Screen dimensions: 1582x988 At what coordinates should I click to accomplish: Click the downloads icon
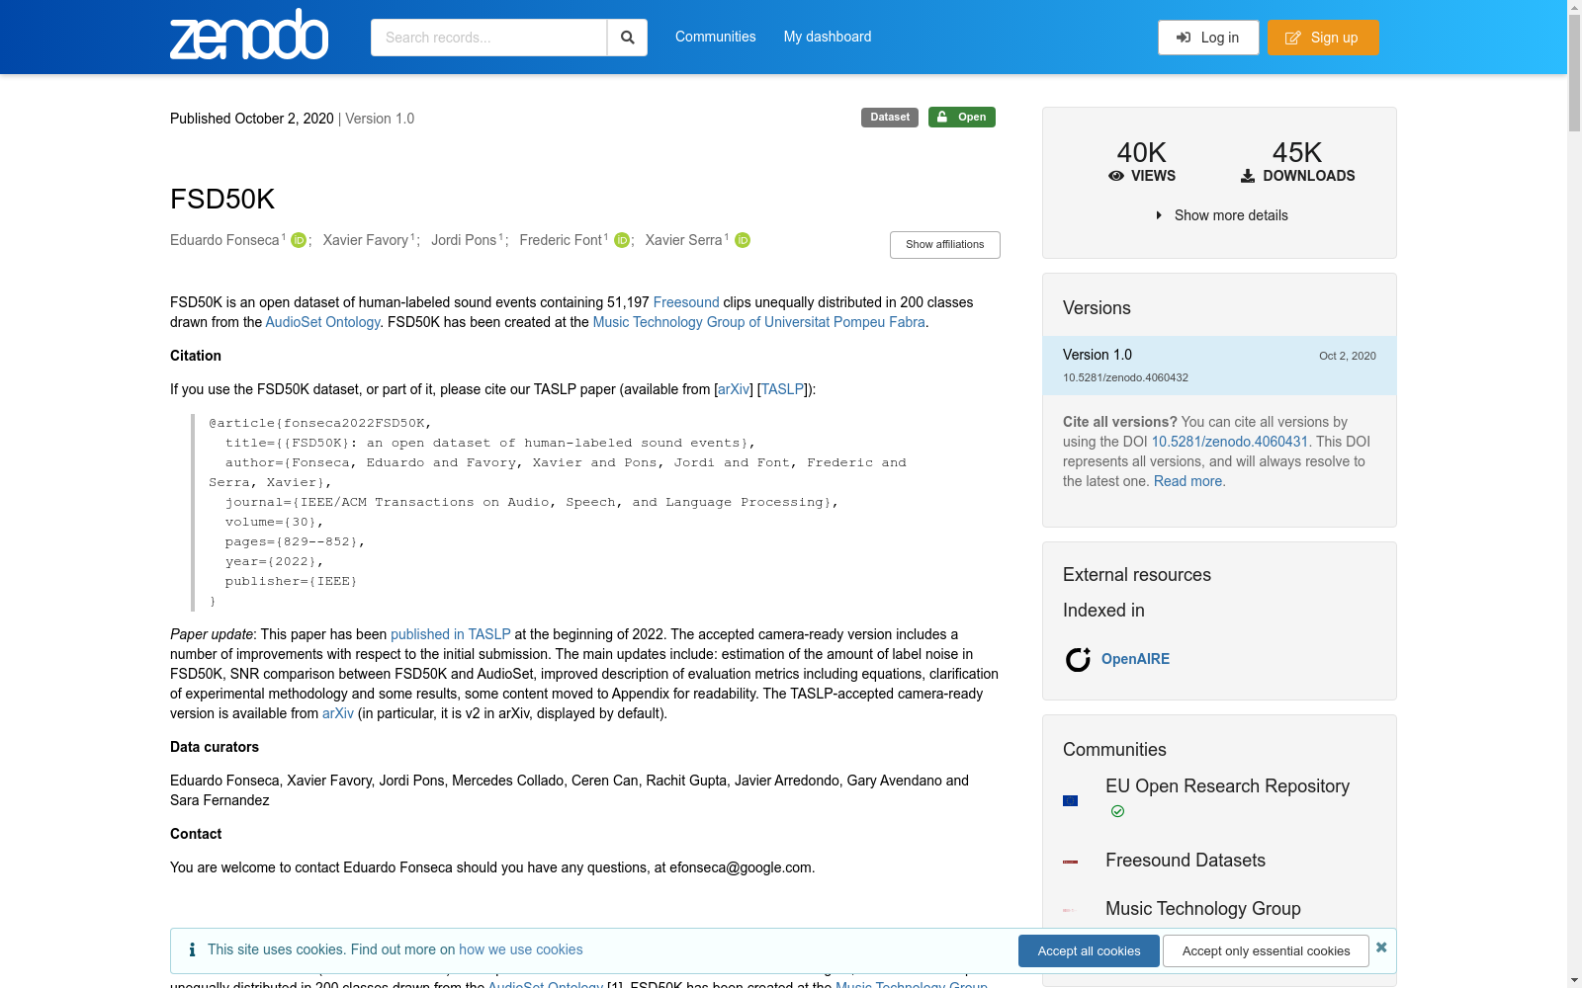[1248, 176]
